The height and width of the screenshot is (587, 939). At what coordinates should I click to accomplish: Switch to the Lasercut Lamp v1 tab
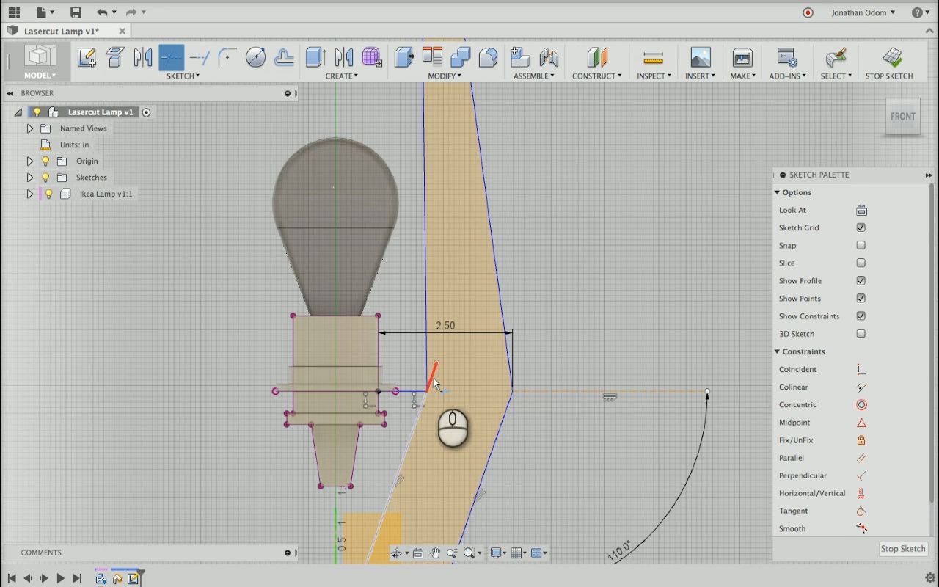click(x=62, y=32)
